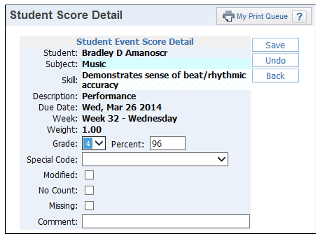The width and height of the screenshot is (324, 240).
Task: Click the student name Bradley D Amanoscr
Action: point(125,53)
